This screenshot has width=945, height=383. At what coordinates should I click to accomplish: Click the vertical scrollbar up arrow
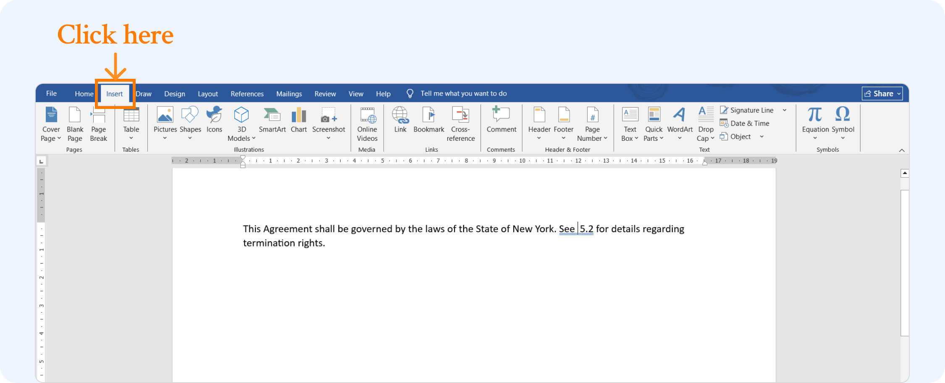coord(905,173)
